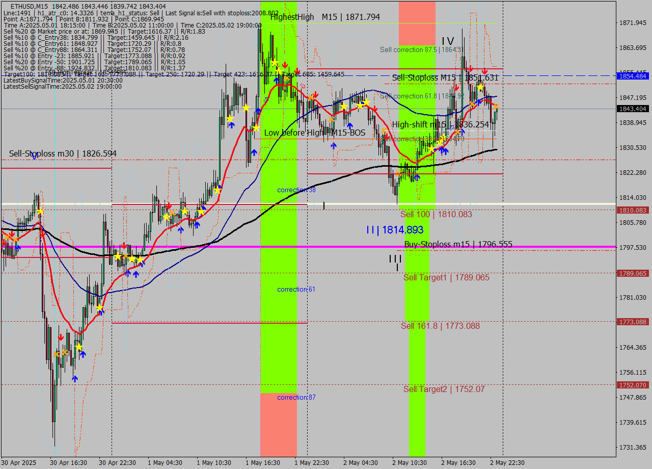Click the yellow star marker near 2 May 22:30
This screenshot has height=469, width=652.
[x=480, y=88]
